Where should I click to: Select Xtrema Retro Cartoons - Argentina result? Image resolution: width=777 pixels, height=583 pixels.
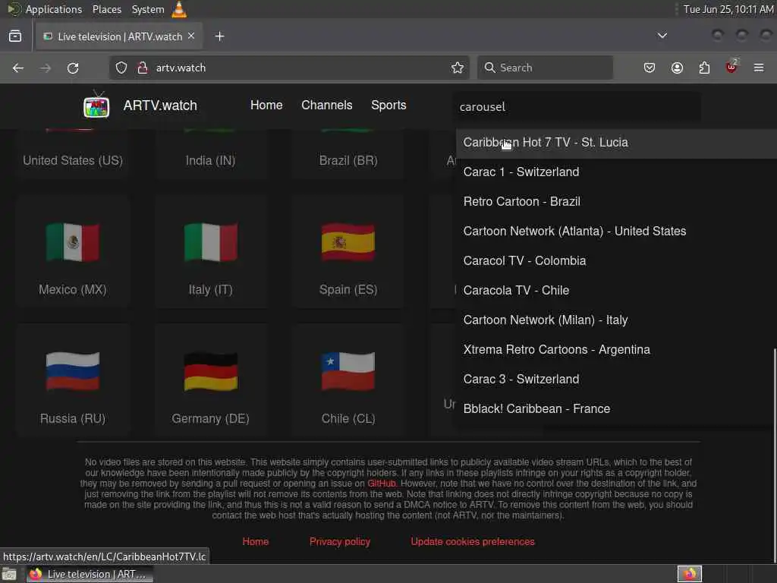616,349
